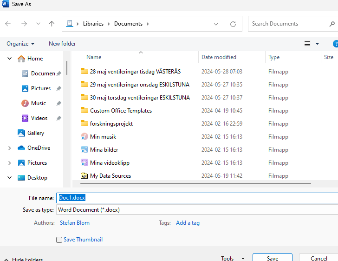
Task: Click the Word icon in title bar
Action: pos(5,4)
